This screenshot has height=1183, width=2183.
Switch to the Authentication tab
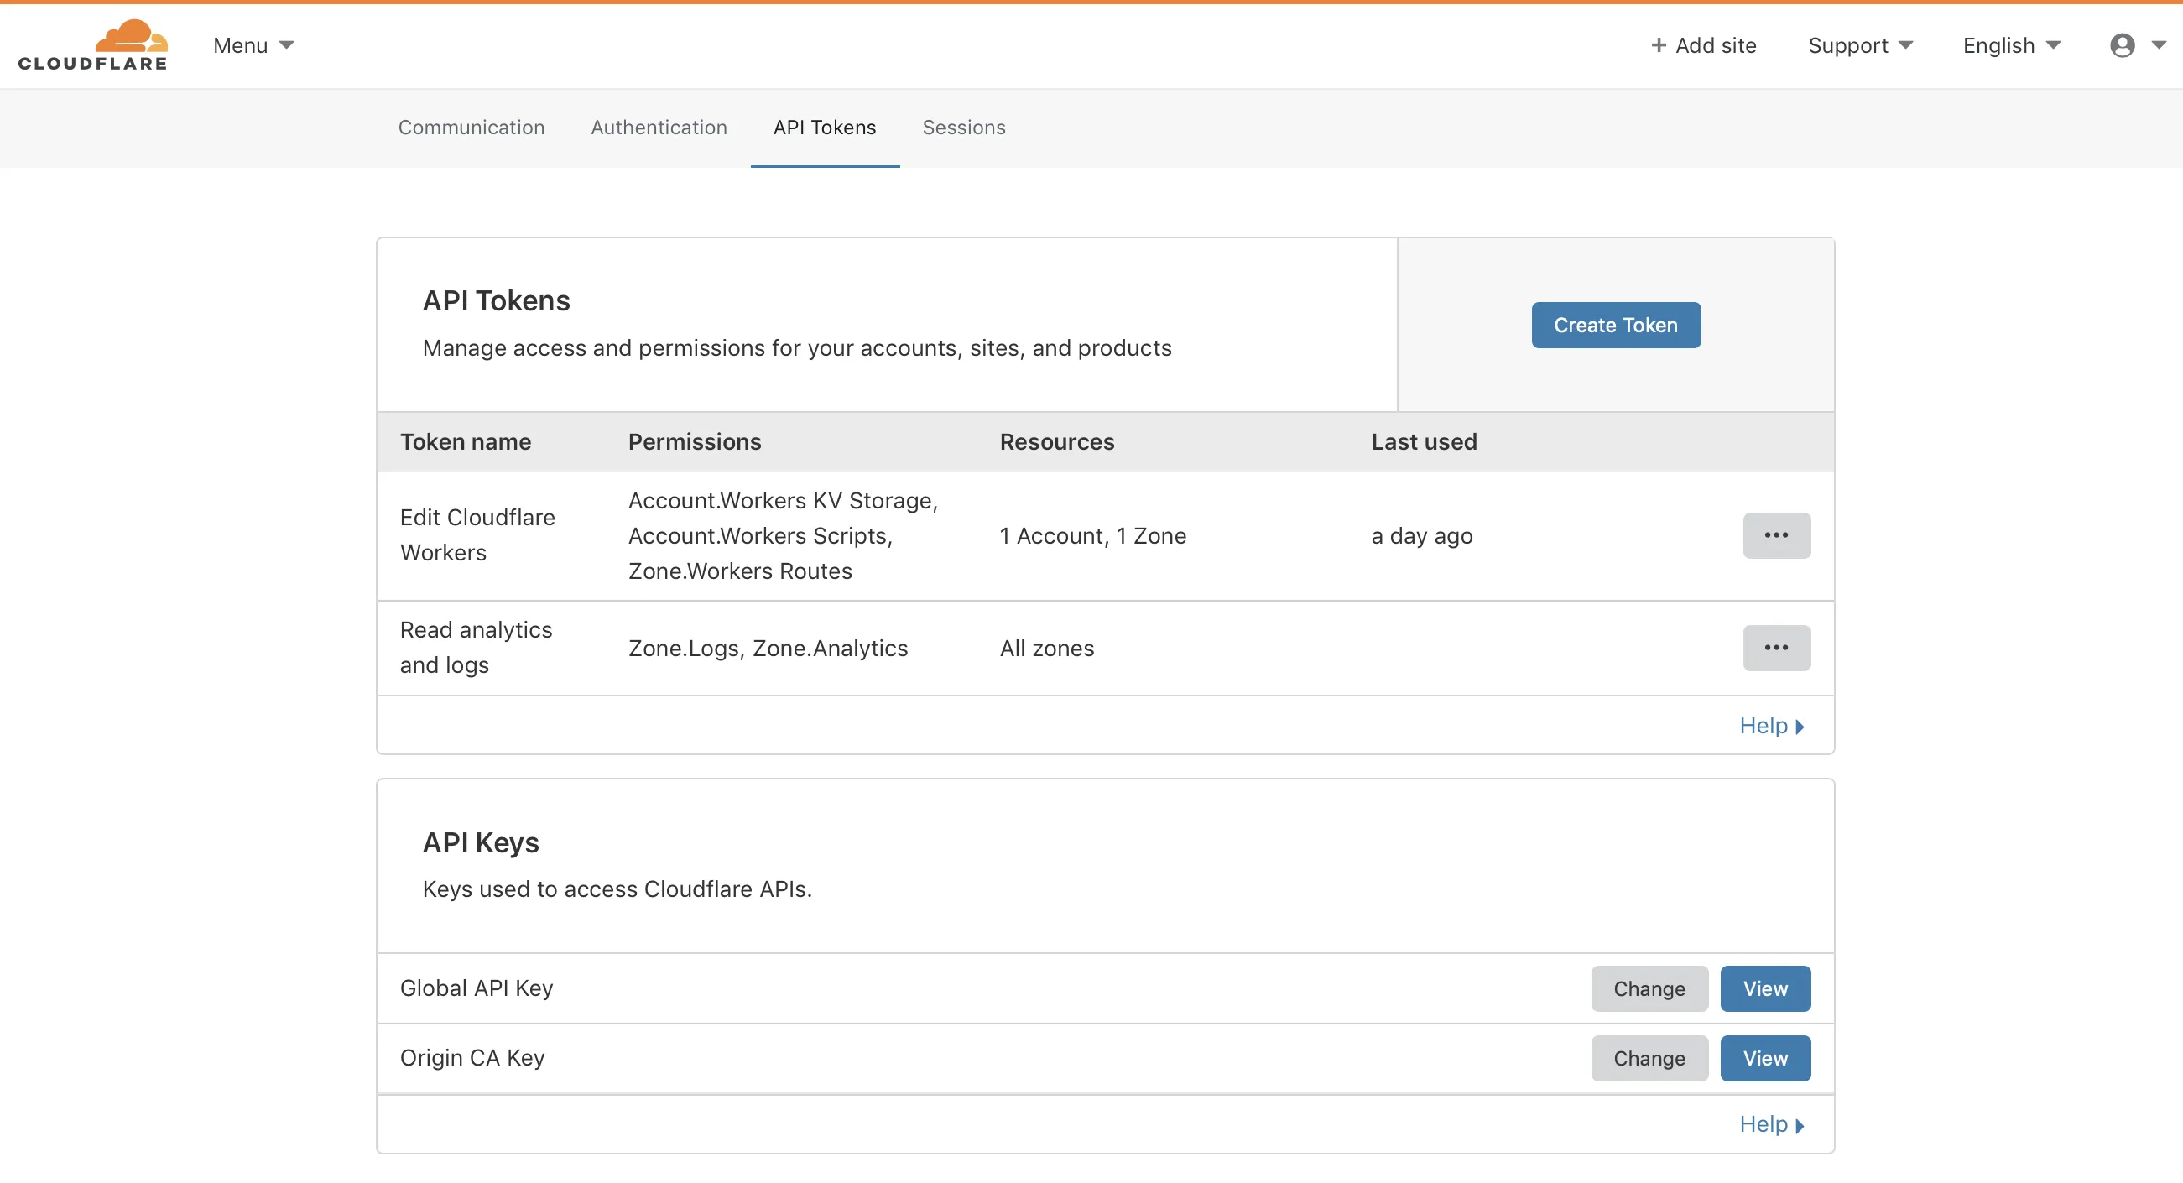click(659, 128)
